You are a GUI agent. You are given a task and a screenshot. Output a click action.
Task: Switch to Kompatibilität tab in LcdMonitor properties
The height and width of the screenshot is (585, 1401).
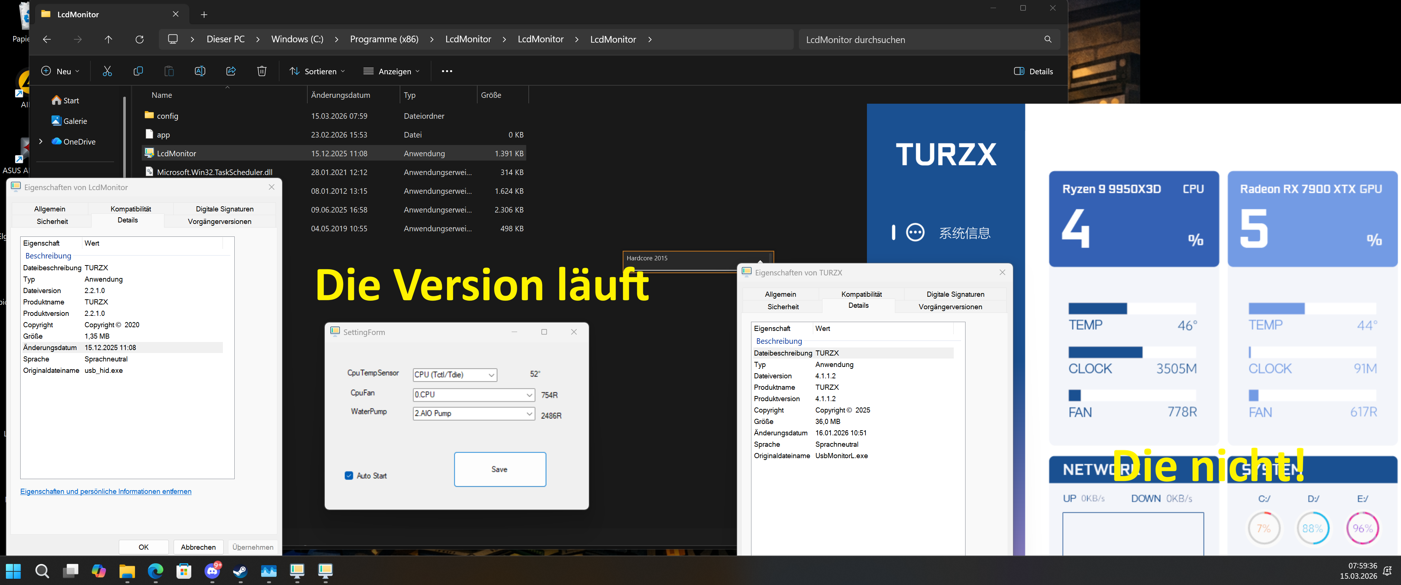(x=131, y=209)
